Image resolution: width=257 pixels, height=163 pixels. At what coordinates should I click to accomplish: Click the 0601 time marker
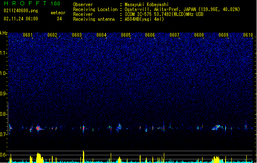pos(28,35)
